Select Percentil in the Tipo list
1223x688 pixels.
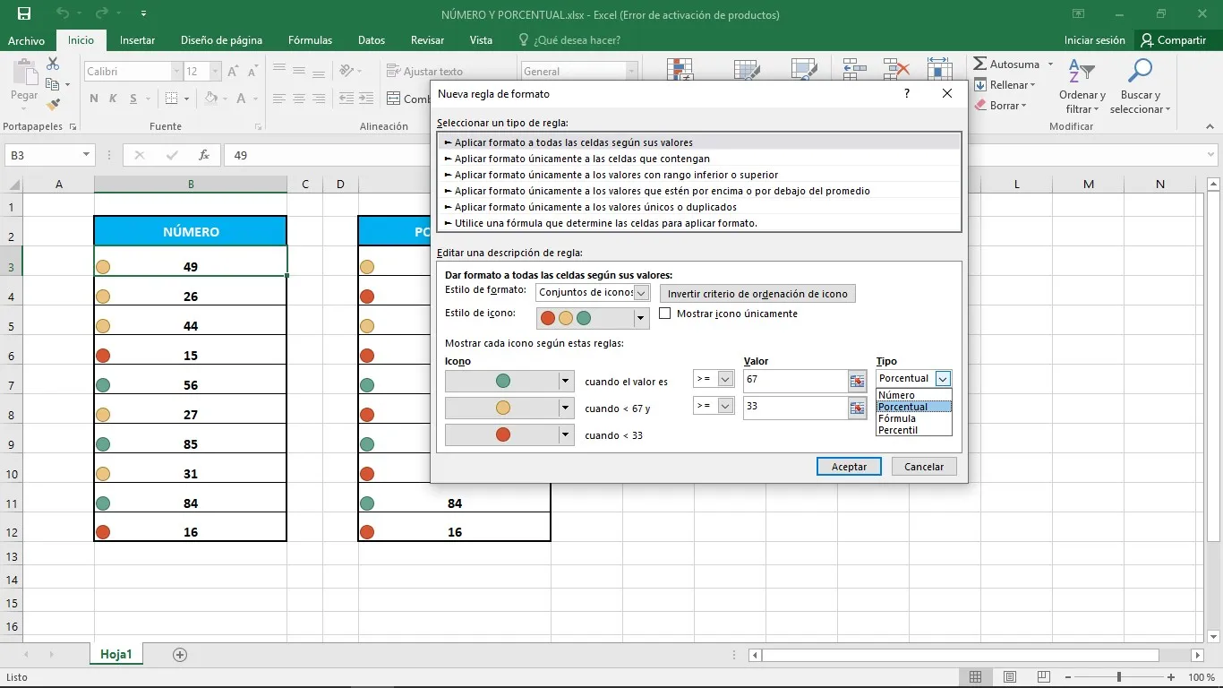click(x=914, y=430)
